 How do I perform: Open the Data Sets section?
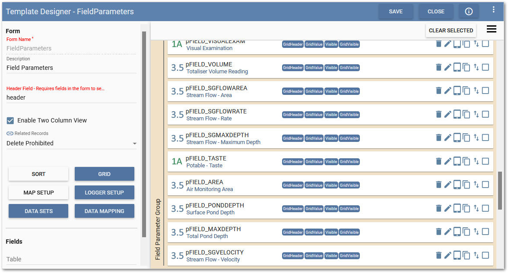[38, 211]
